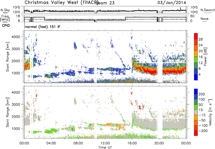
Task: Click the 'Power [dB]' colorbar label
Action: (205, 57)
